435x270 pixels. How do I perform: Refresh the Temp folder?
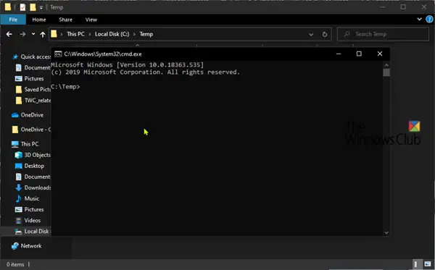pos(325,34)
